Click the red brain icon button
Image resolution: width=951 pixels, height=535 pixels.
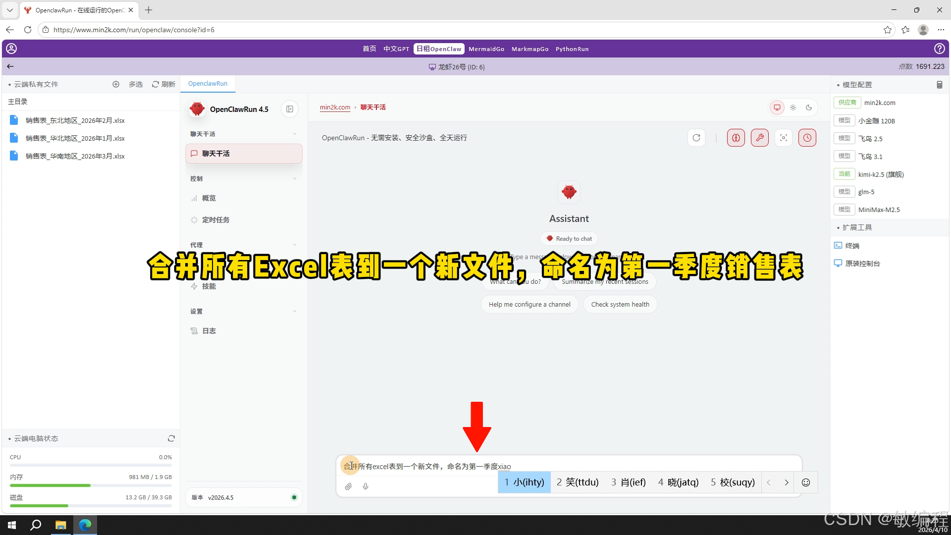[x=736, y=138]
